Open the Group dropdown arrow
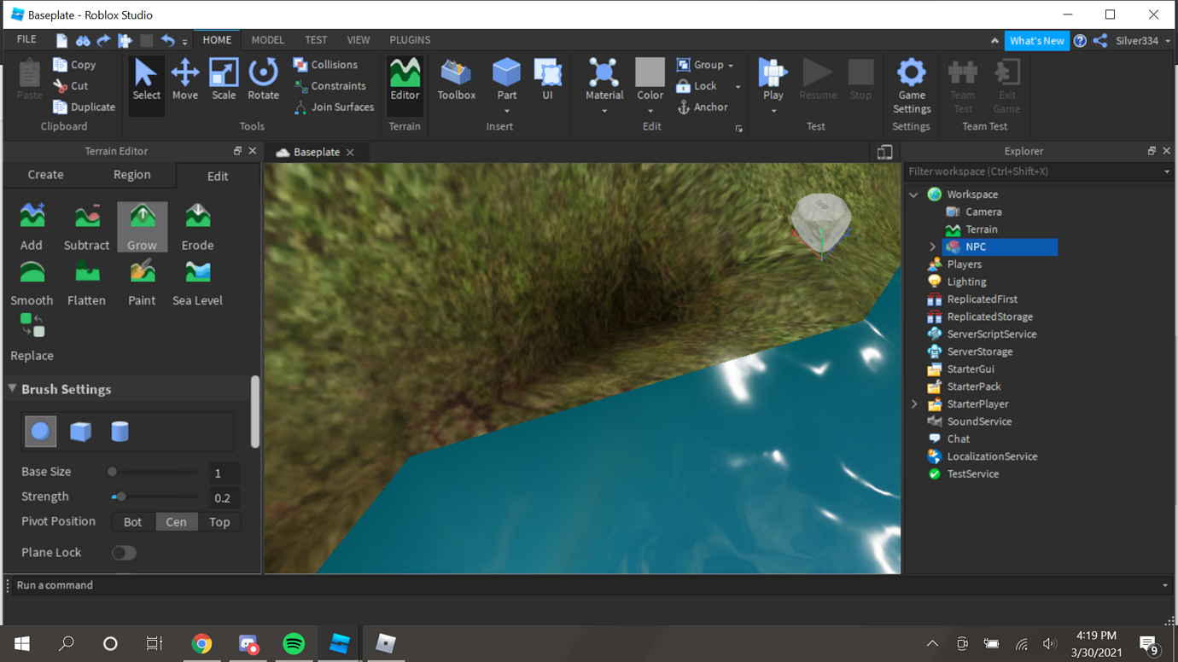 pyautogui.click(x=731, y=66)
